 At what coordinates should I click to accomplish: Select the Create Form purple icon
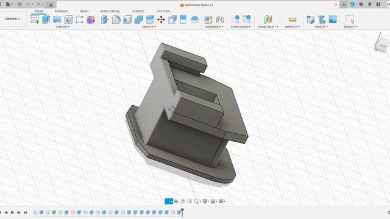coord(91,19)
